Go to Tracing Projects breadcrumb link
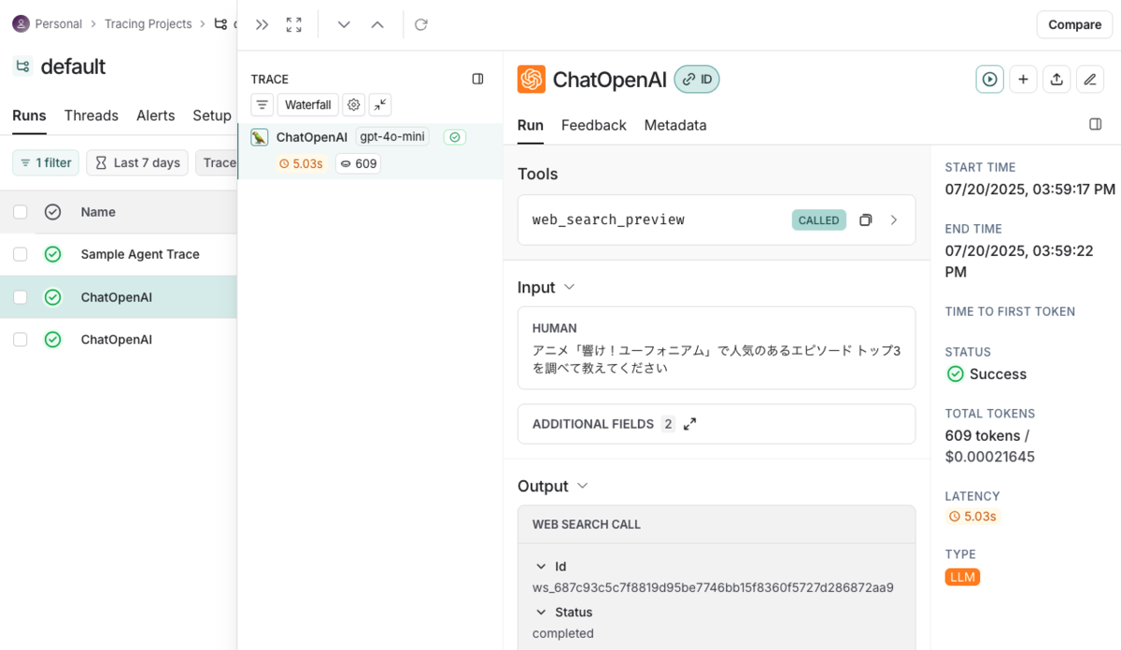Screen dimensions: 1121x650 [149, 23]
